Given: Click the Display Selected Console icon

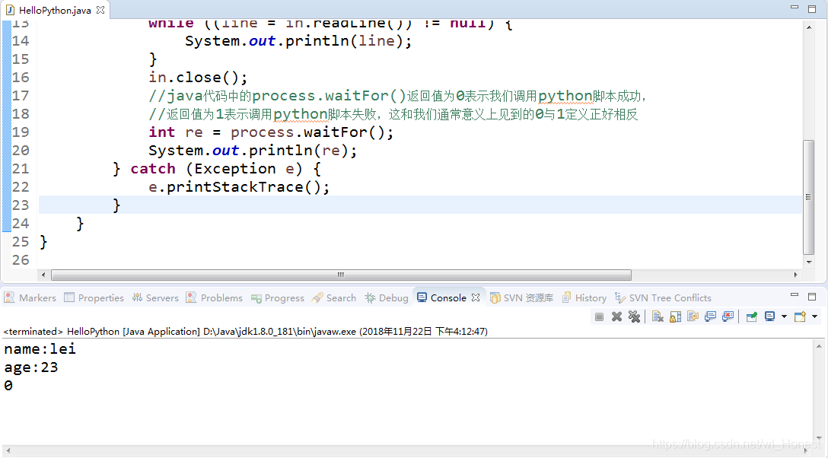Looking at the screenshot, I should click(x=770, y=316).
